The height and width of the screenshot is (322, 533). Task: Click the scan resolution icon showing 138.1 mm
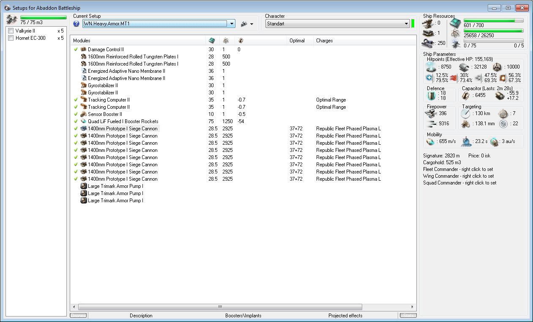[x=465, y=124]
